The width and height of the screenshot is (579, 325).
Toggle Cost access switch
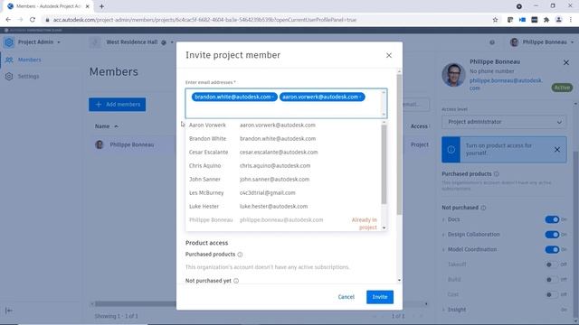coord(552,295)
